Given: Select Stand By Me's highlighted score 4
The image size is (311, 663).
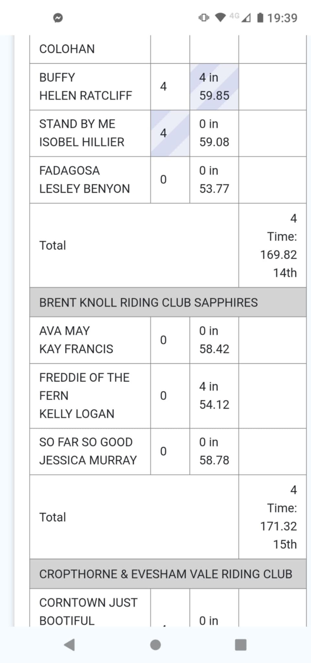Looking at the screenshot, I should click(170, 133).
